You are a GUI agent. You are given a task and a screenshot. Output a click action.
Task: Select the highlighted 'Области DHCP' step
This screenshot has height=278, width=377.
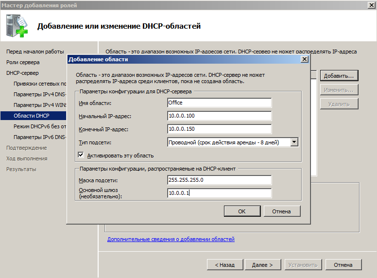(x=34, y=116)
